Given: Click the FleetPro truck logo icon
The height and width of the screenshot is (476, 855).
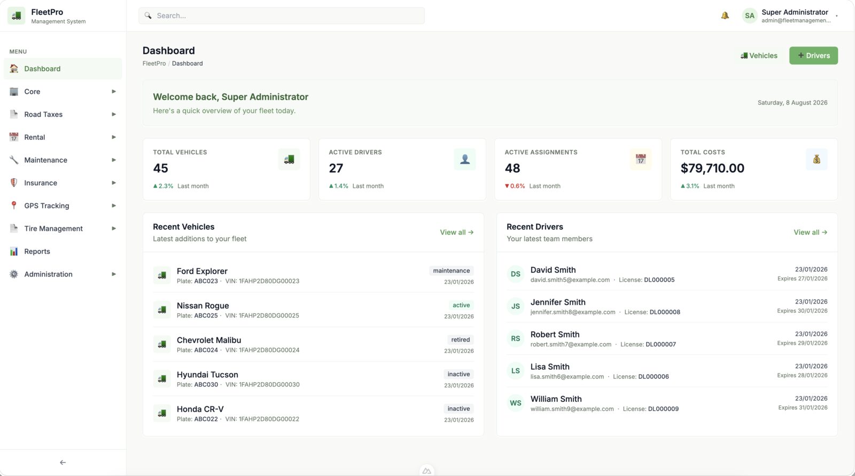Looking at the screenshot, I should pos(16,15).
